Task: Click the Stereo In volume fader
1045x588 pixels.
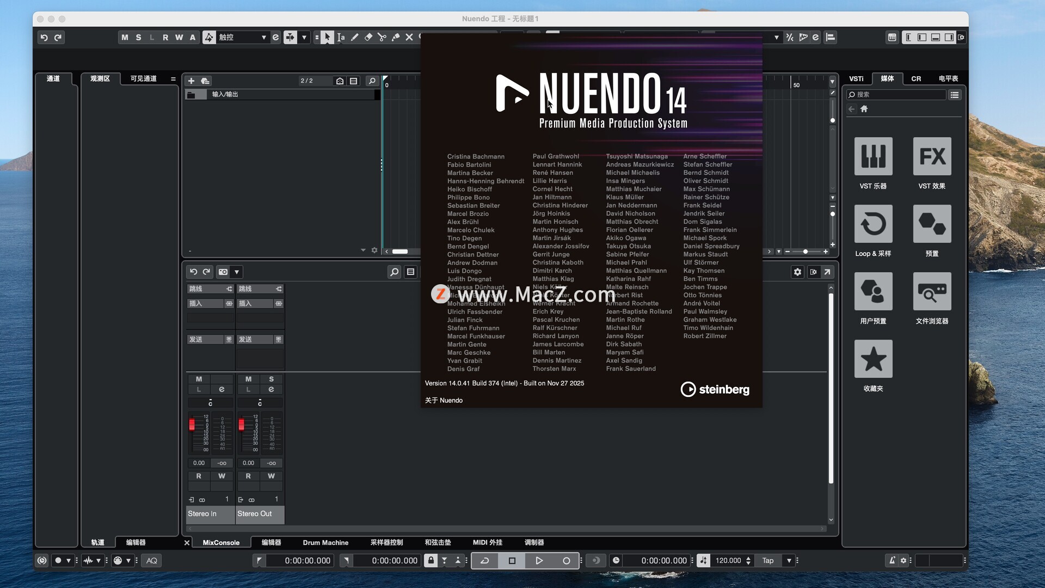Action: point(192,425)
